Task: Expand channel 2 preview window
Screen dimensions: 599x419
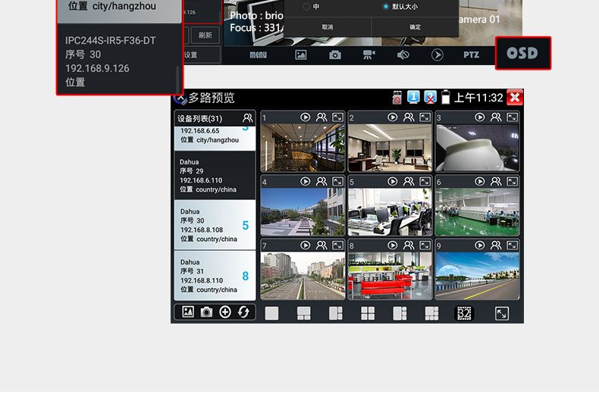Action: (x=425, y=117)
